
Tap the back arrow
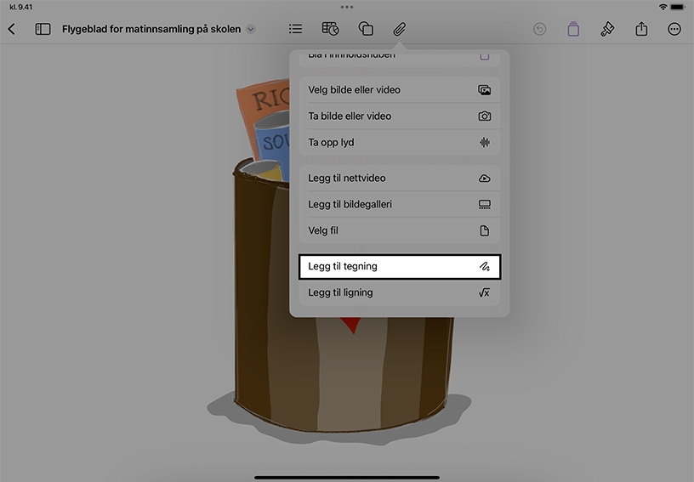12,29
